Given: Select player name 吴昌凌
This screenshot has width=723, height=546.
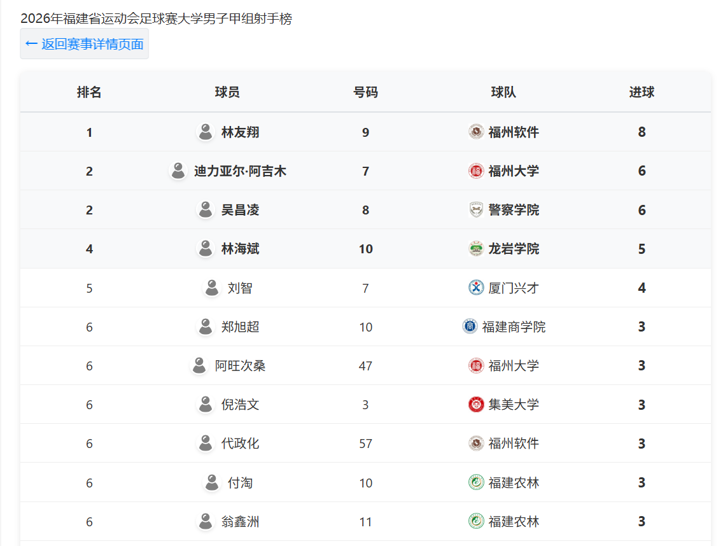Looking at the screenshot, I should tap(240, 210).
